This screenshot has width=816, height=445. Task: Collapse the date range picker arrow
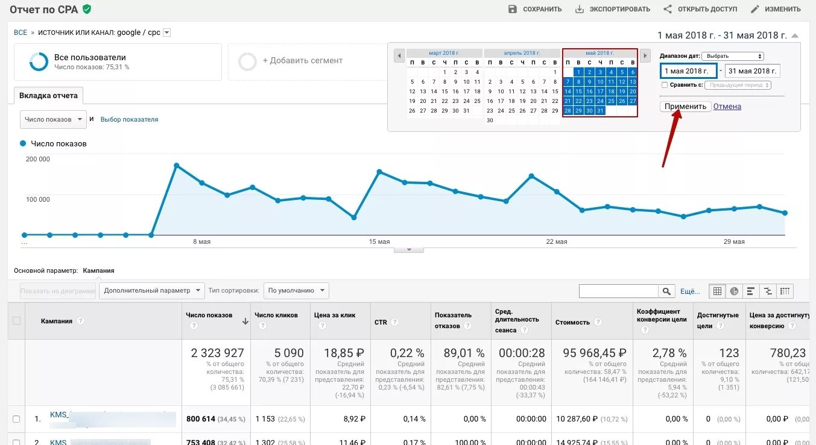click(795, 36)
